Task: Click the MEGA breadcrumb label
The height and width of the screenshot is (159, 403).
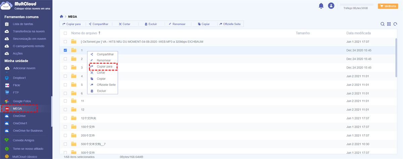Action: [73, 16]
